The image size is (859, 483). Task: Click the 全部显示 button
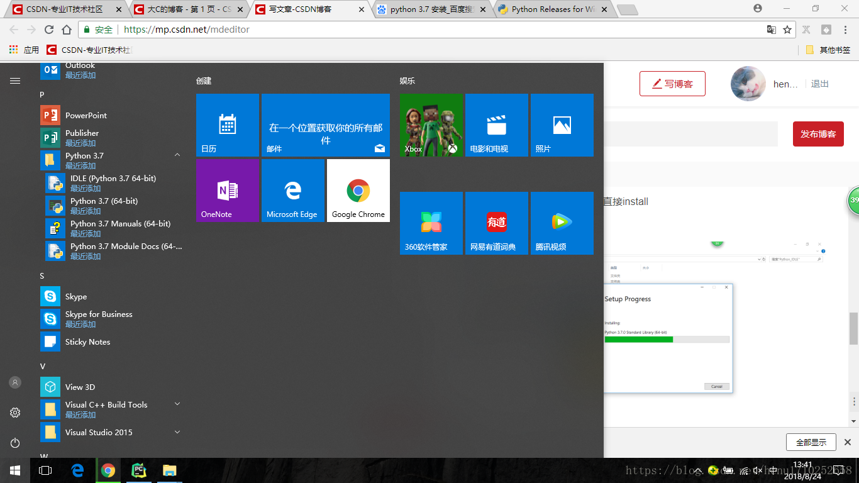pyautogui.click(x=811, y=442)
